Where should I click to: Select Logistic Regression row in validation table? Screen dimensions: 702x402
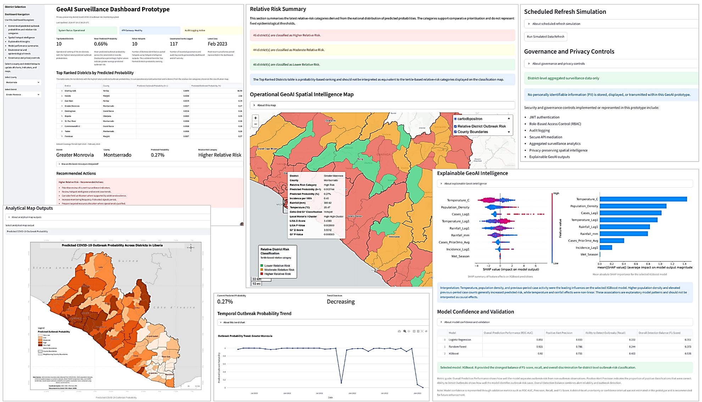565,340
